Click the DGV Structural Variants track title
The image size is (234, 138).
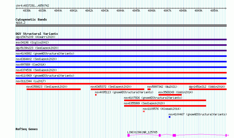pyautogui.click(x=37, y=34)
